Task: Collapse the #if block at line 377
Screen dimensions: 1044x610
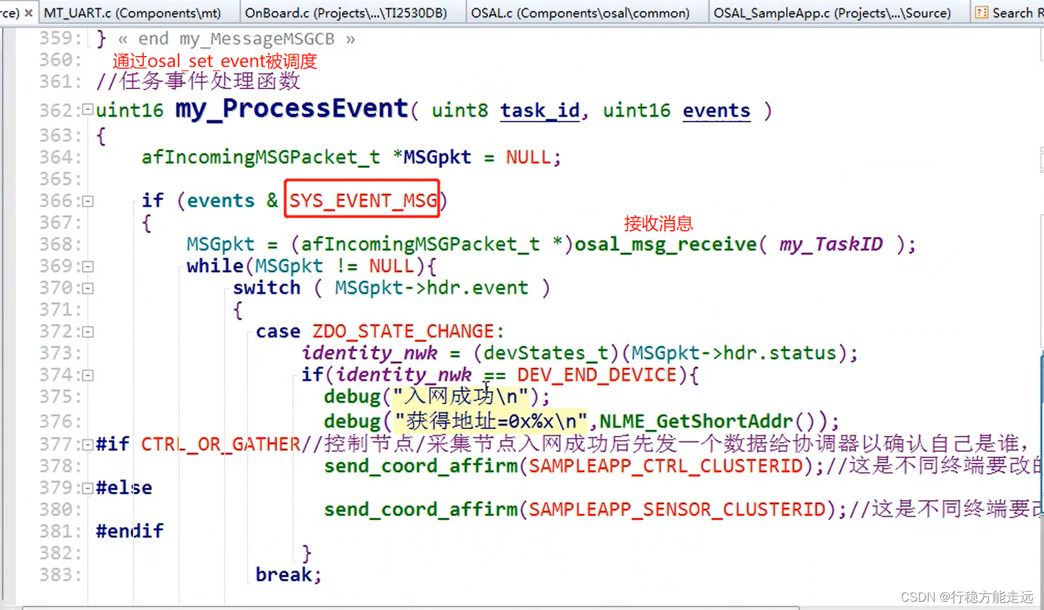Action: coord(88,445)
